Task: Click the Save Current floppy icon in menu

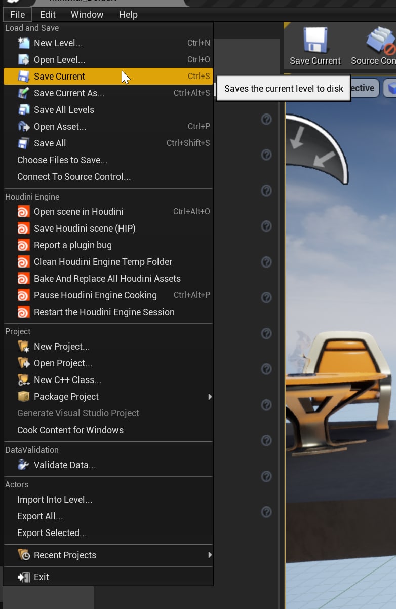Action: 23,77
